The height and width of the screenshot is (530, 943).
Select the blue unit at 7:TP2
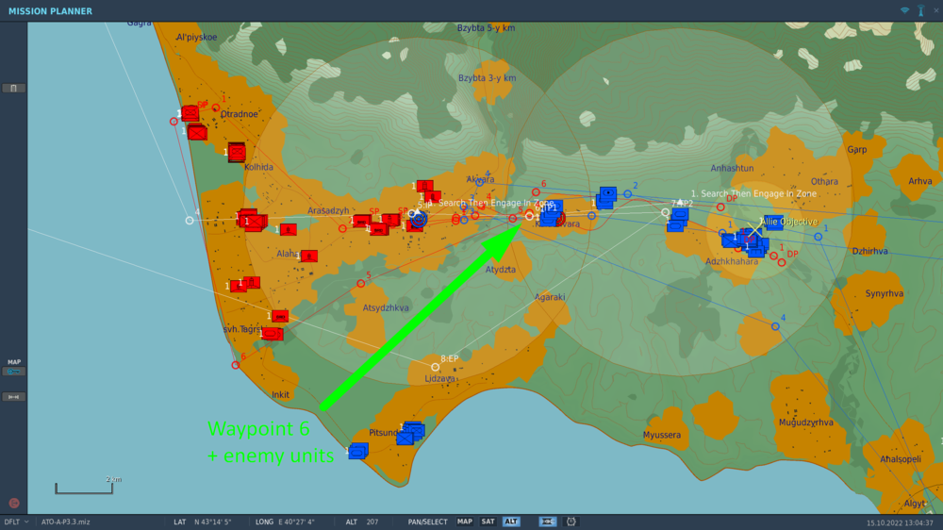(678, 220)
